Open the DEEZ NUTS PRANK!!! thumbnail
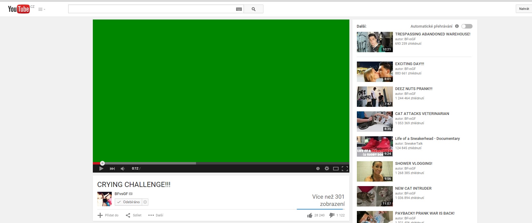Viewport: 532px width, 223px height. pos(375,97)
